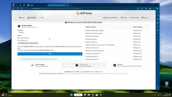This screenshot has width=172, height=97.
Task: Add a sidebar app with plus icon
Action: pos(157,40)
